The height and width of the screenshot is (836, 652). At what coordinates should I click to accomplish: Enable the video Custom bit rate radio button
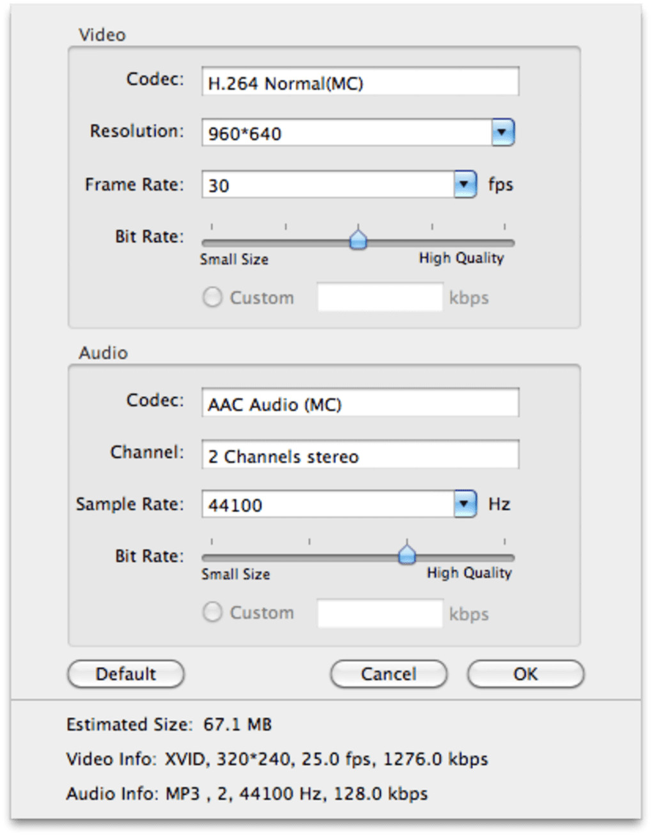212,297
